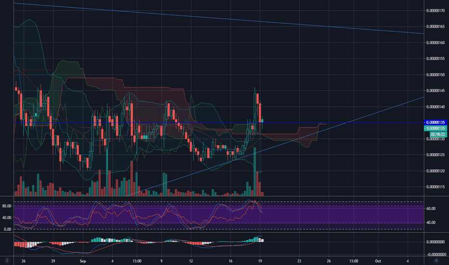Click the 0.00000165 price axis label

pyautogui.click(x=435, y=26)
